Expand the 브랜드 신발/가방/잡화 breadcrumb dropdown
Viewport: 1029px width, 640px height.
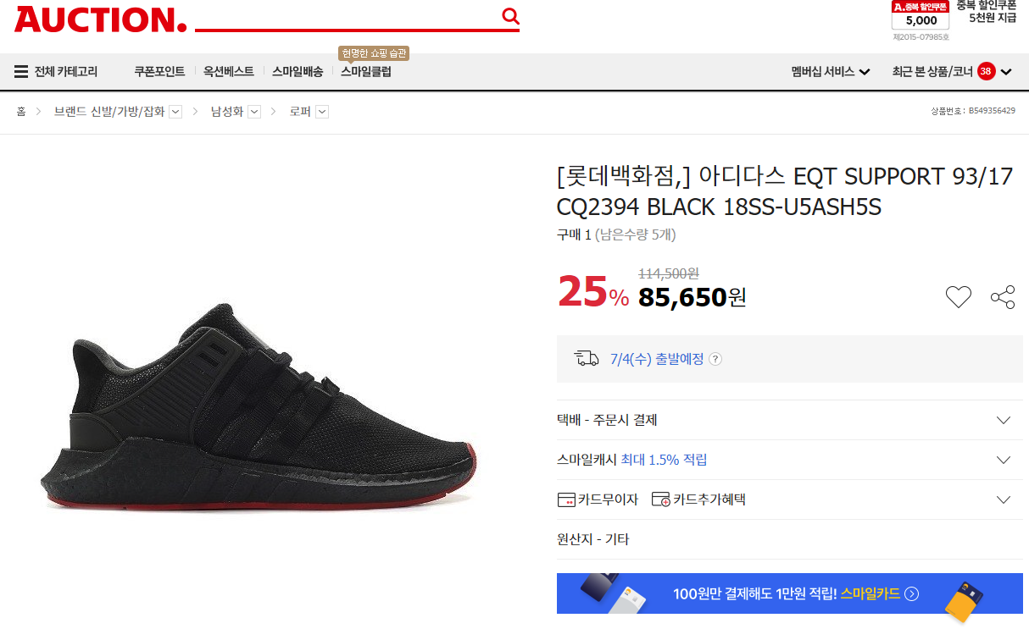tap(175, 111)
